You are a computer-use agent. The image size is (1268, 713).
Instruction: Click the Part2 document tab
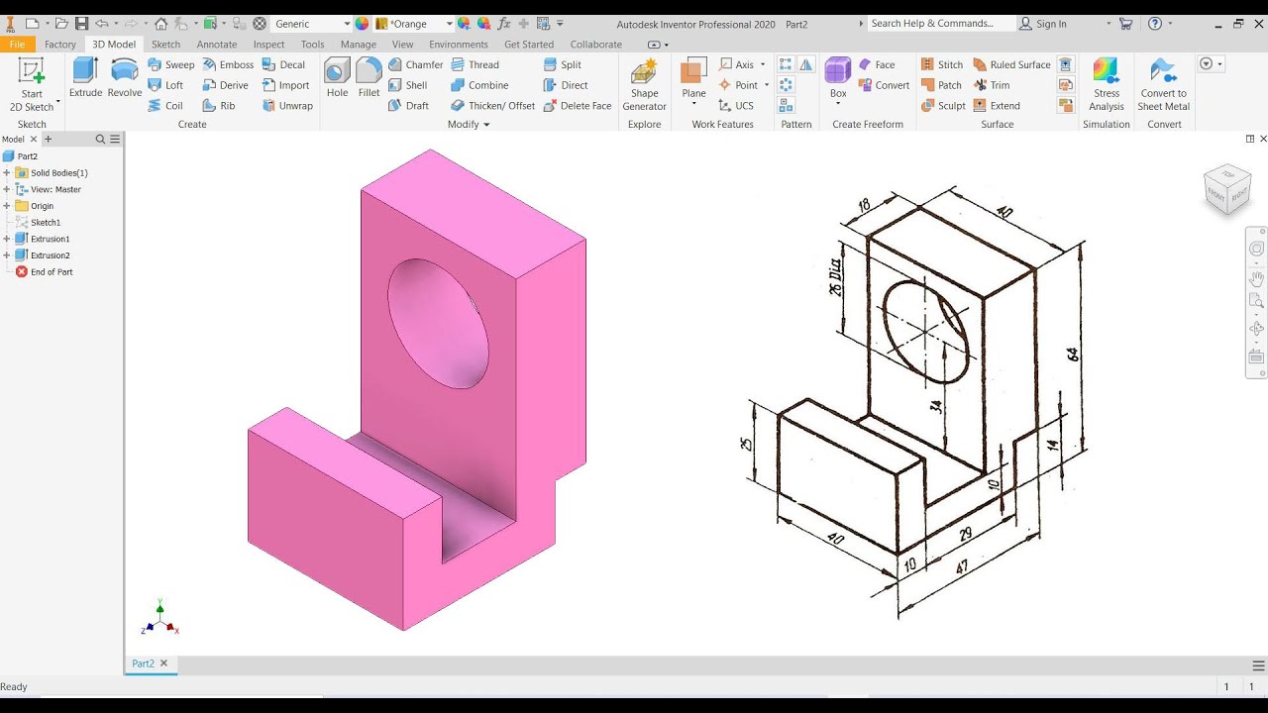point(144,663)
